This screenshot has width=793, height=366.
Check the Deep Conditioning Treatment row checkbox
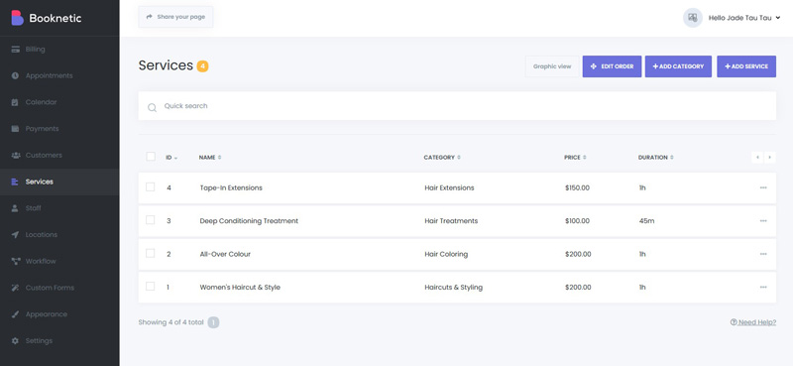point(151,220)
